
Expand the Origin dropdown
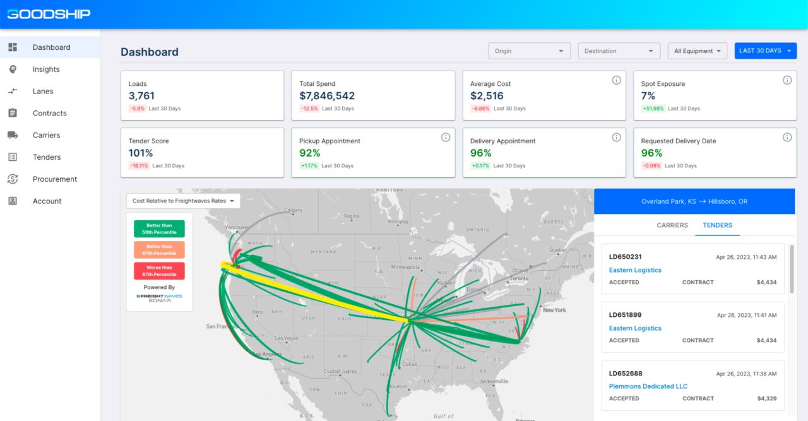[x=529, y=51]
